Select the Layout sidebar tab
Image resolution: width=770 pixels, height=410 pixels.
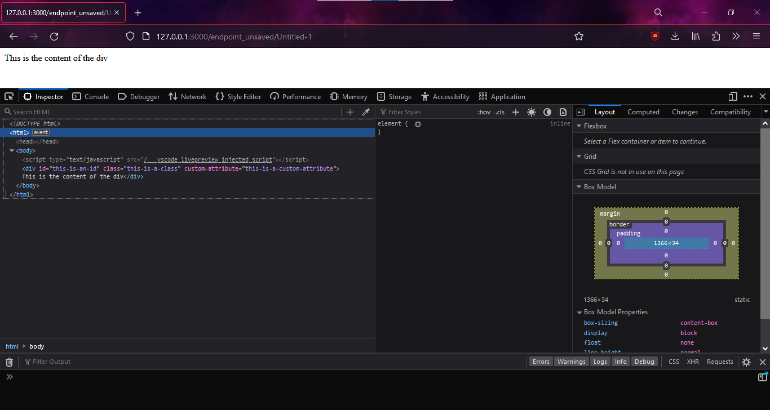605,112
